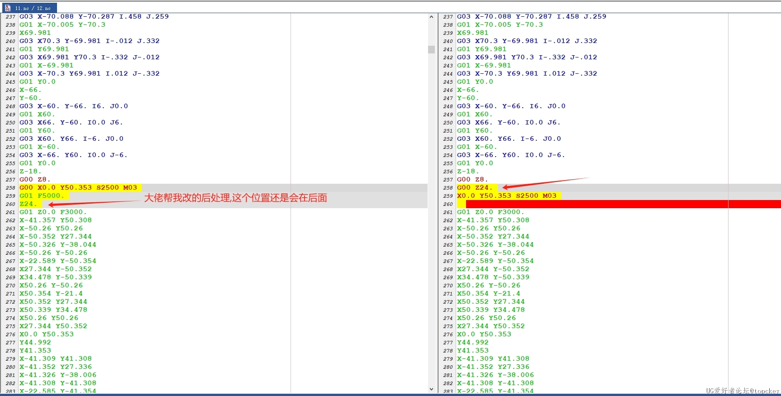781x396 pixels.
Task: Select 'X50.354 Y-21.4' in right pane
Action: point(489,294)
